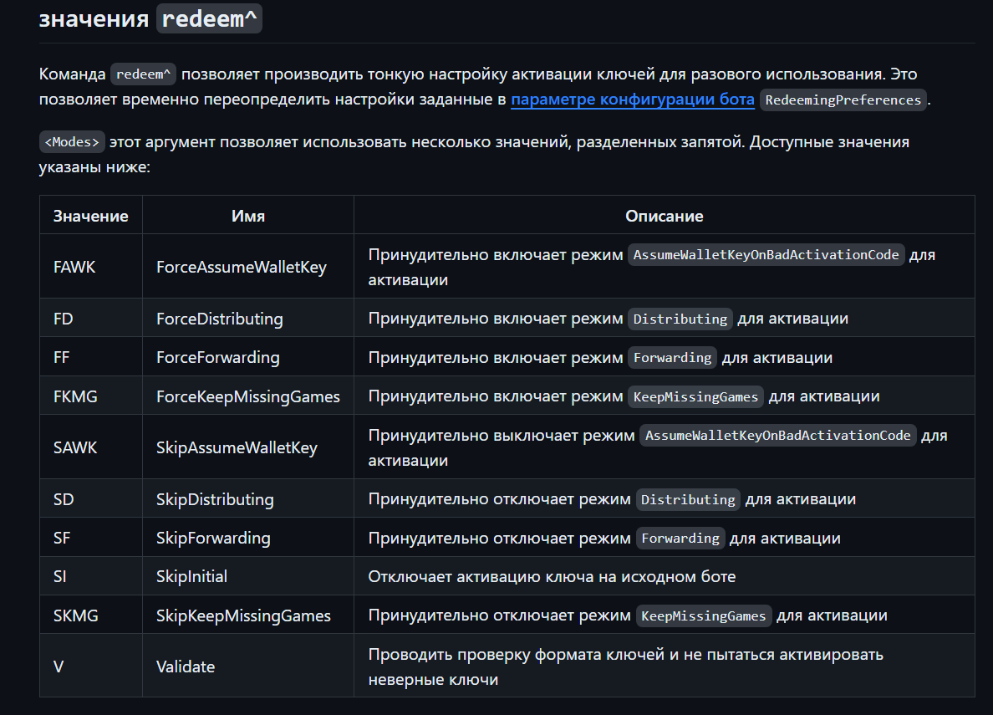The width and height of the screenshot is (993, 715).
Task: Click the Значение column header
Action: [90, 216]
